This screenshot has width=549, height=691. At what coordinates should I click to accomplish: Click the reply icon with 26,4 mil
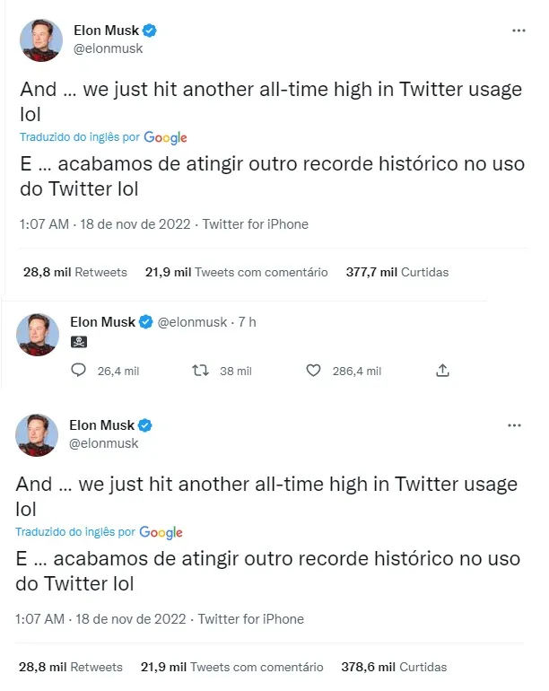point(78,371)
